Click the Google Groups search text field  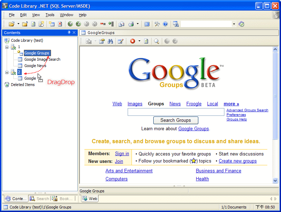pos(176,112)
